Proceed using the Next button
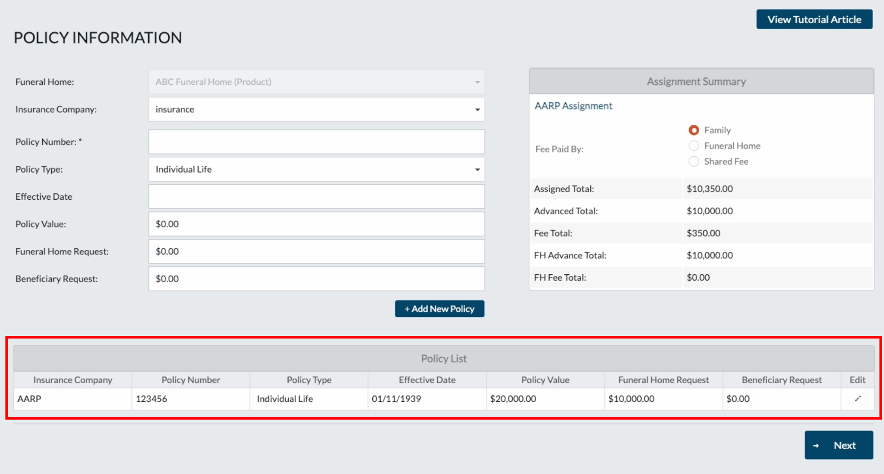Viewport: 884px width, 474px height. [839, 445]
